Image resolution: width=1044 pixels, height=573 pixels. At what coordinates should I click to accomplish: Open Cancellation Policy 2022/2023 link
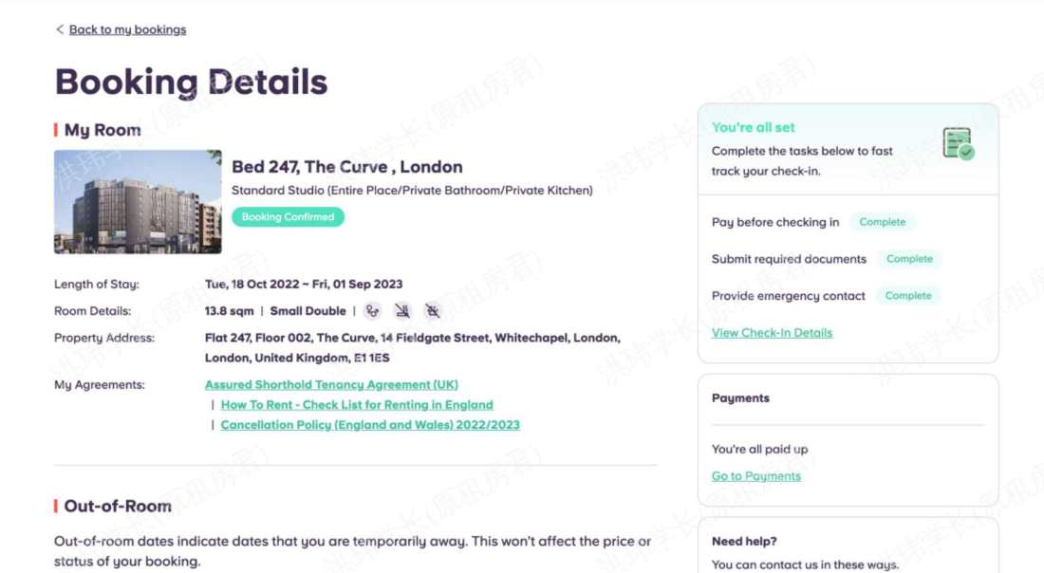[370, 425]
